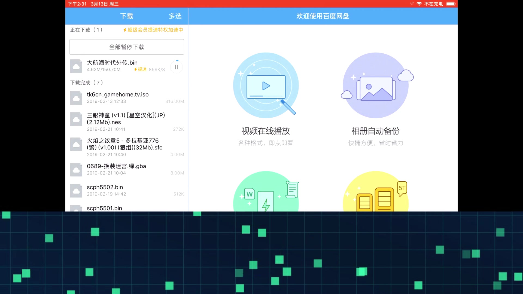
Task: Select file icon of 三眼神童 .nes
Action: coord(76,119)
